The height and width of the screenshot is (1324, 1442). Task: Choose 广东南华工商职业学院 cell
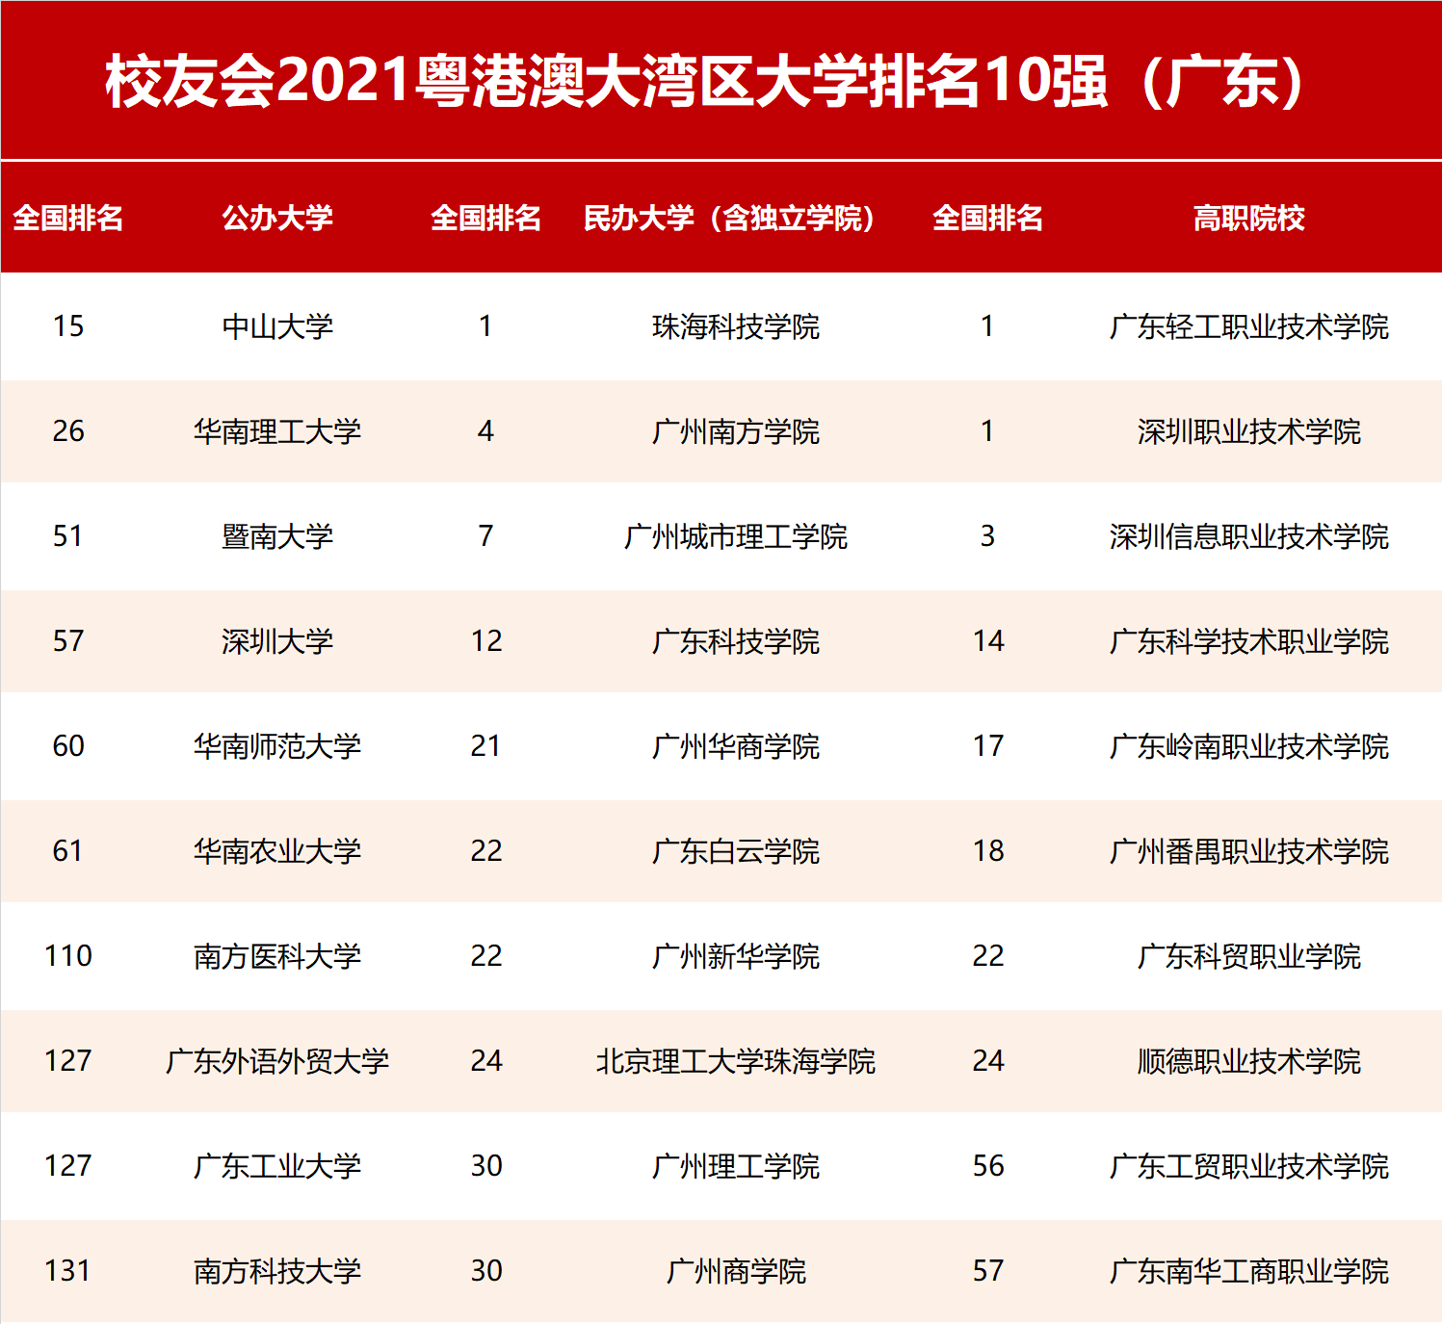coord(1248,1271)
